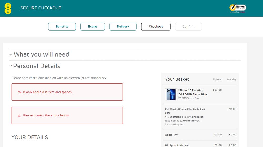Click the Monthly column header in basket

click(x=232, y=79)
